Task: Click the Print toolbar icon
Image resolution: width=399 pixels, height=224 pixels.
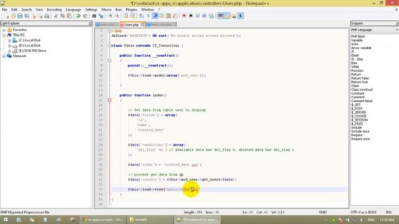Action: pyautogui.click(x=47, y=16)
